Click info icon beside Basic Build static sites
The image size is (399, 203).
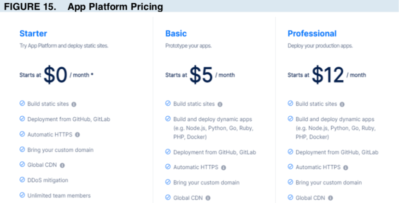click(x=220, y=104)
